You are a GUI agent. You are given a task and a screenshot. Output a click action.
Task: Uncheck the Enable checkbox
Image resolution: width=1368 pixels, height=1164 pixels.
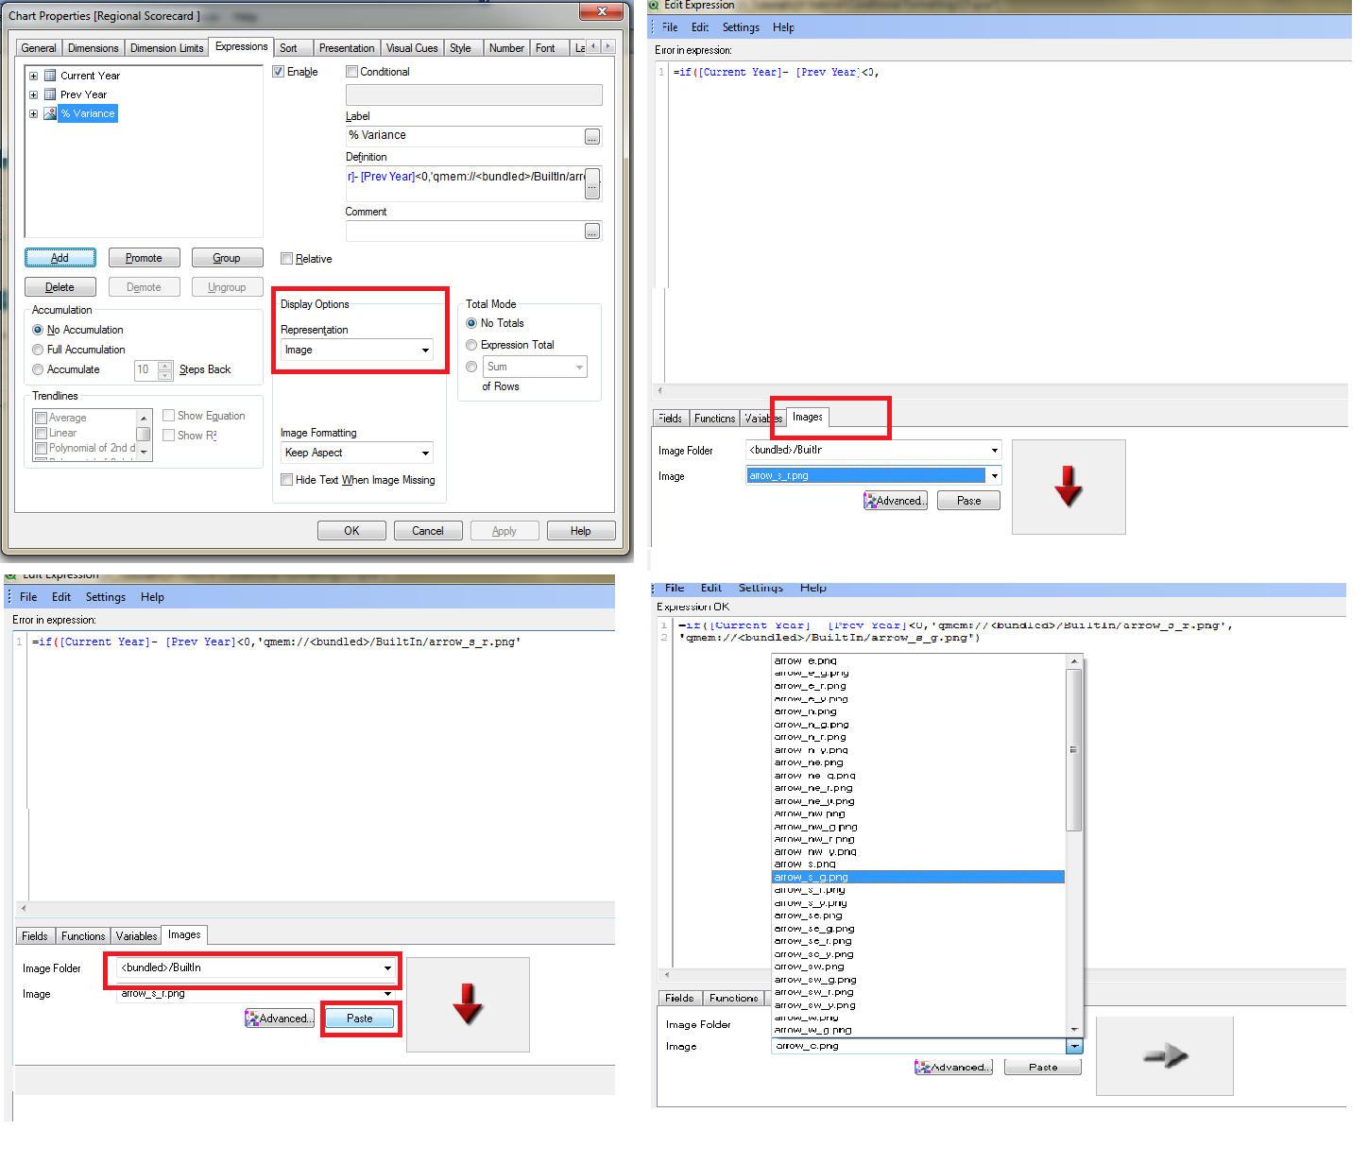point(279,72)
